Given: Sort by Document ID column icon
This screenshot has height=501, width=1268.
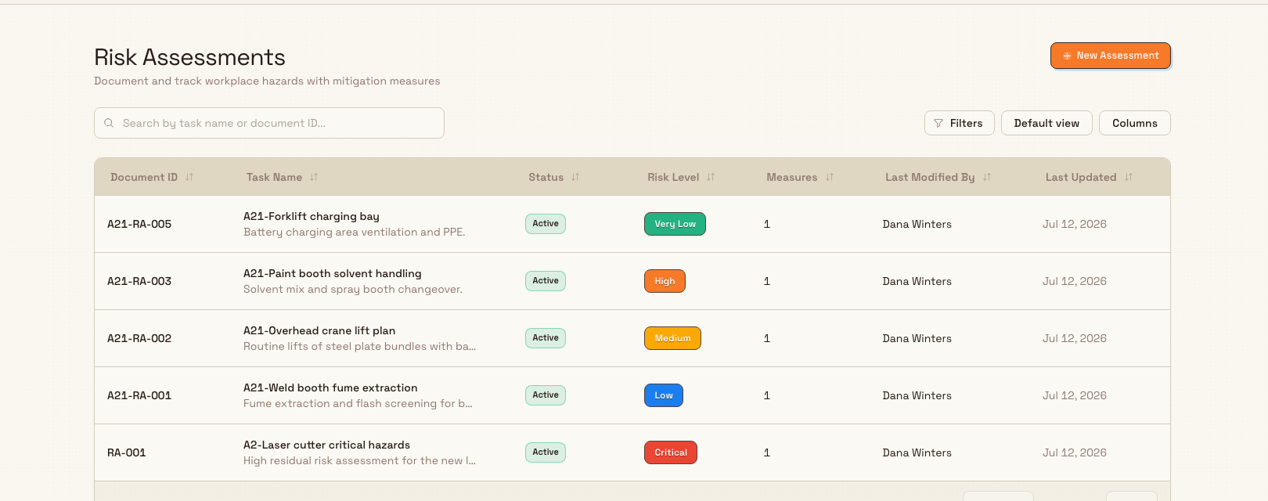Looking at the screenshot, I should [x=189, y=177].
